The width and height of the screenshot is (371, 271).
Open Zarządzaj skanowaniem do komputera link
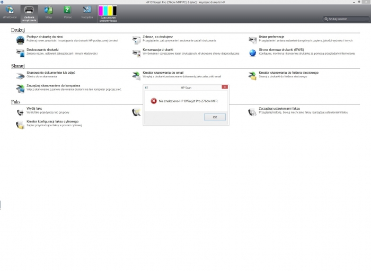coord(53,85)
